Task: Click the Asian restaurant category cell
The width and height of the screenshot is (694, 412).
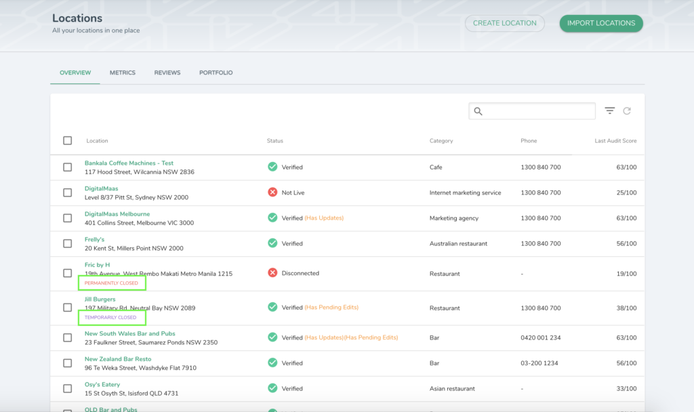Action: [452, 388]
